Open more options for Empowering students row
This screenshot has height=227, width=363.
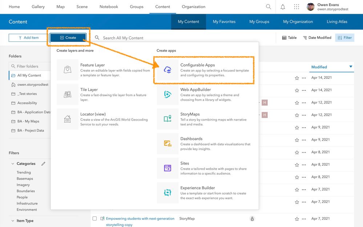point(304,219)
